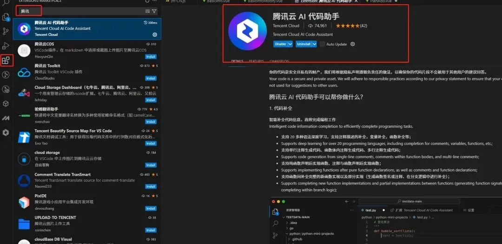Click the Tencent Beautify Source Map icon
The width and height of the screenshot is (502, 244).
[x=24, y=138]
